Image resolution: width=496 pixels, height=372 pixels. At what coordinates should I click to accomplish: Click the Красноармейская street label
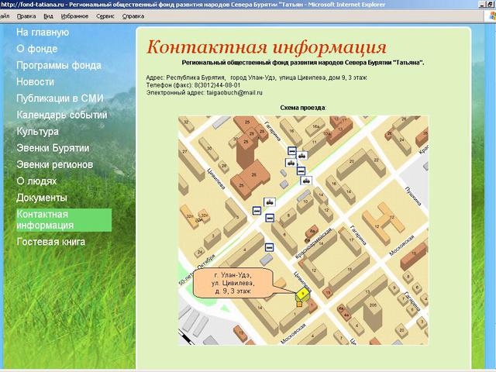point(314,243)
